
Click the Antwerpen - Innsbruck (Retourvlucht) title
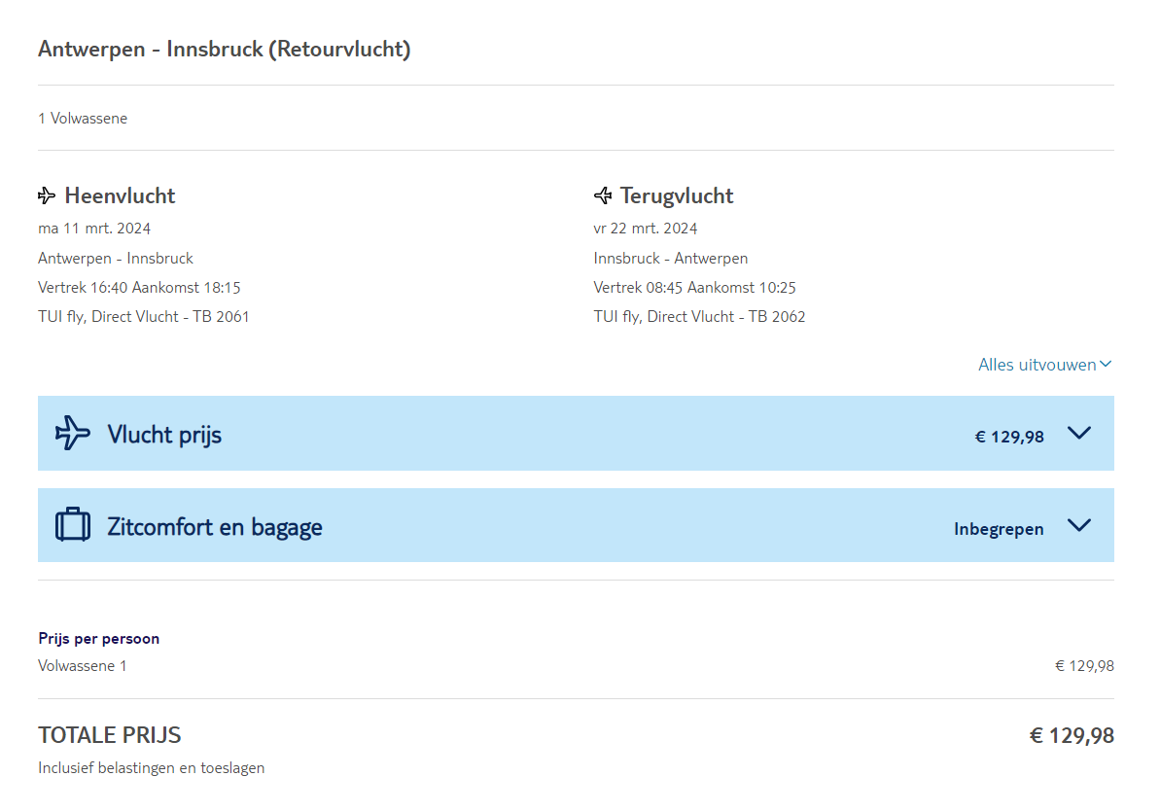tap(225, 50)
